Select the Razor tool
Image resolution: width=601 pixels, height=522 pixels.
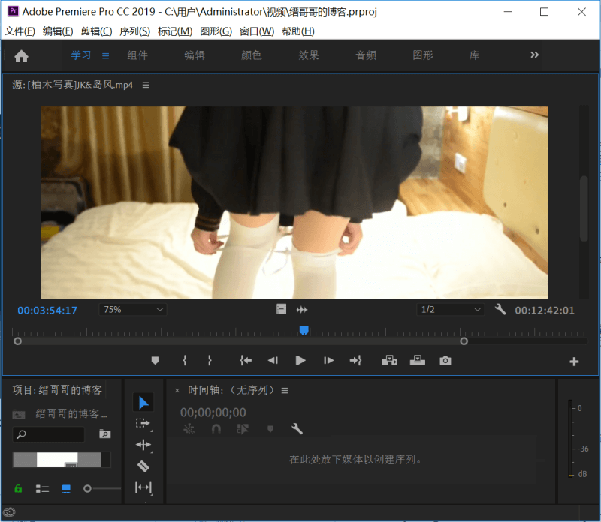coord(143,466)
